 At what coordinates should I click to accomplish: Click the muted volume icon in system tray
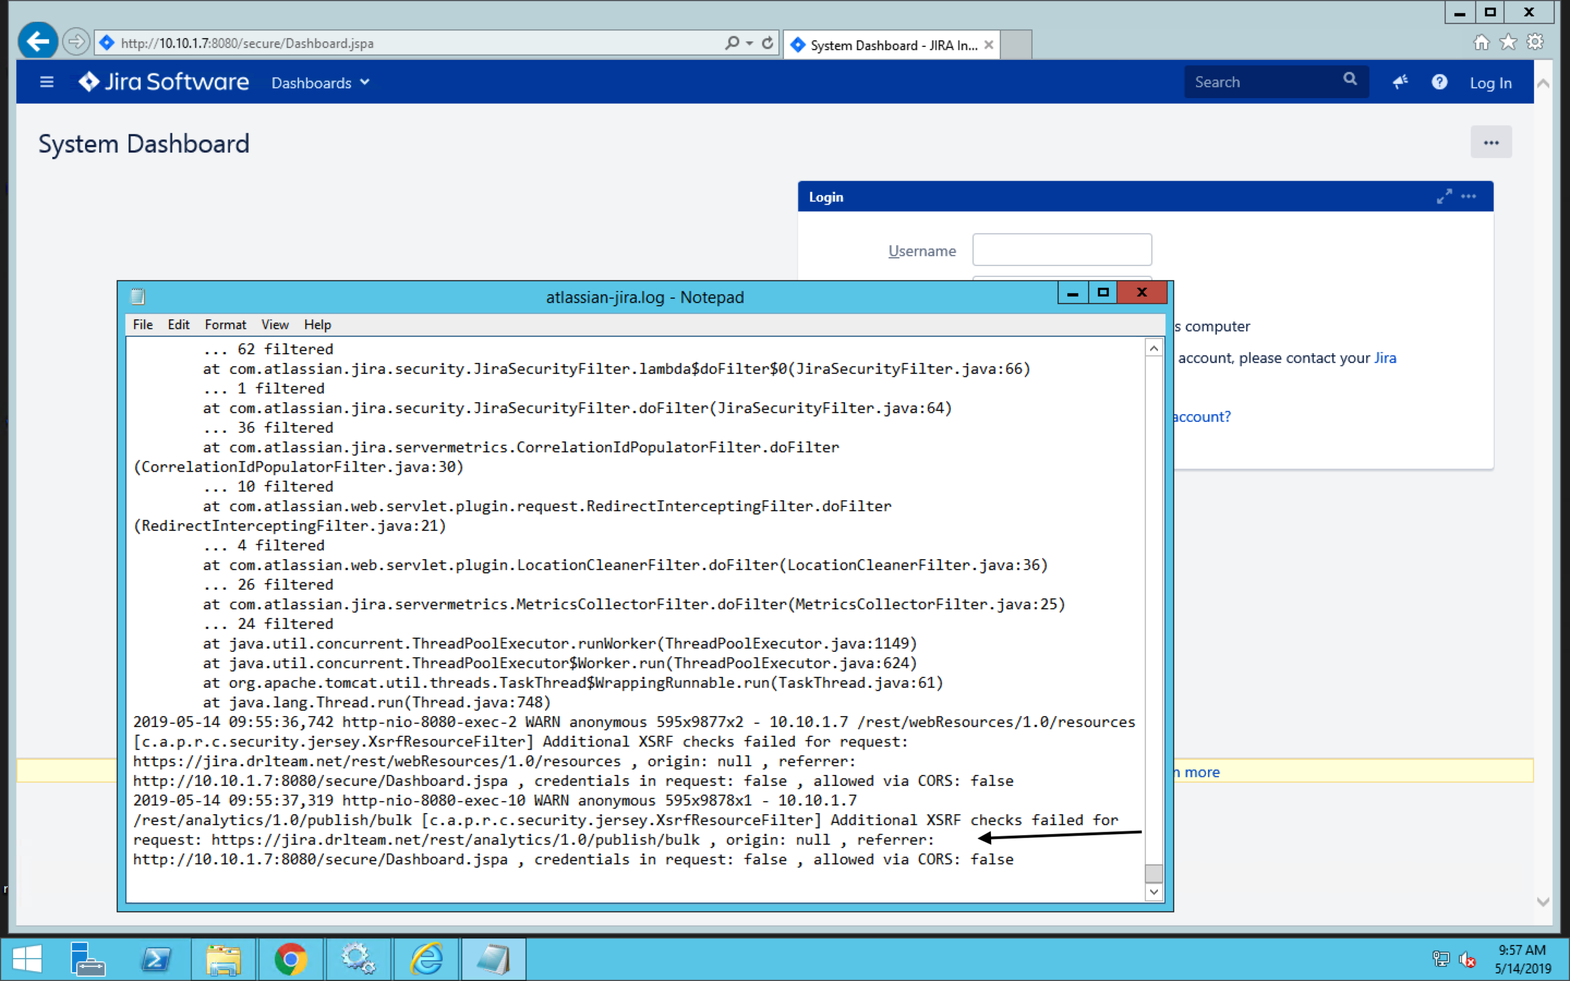pyautogui.click(x=1468, y=959)
